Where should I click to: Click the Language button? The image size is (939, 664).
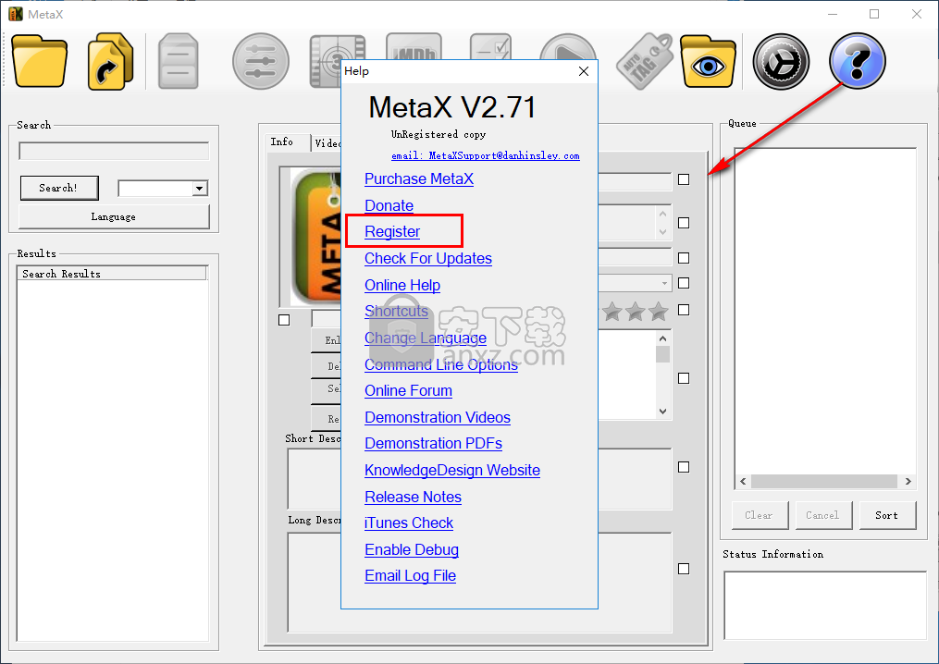click(x=114, y=216)
